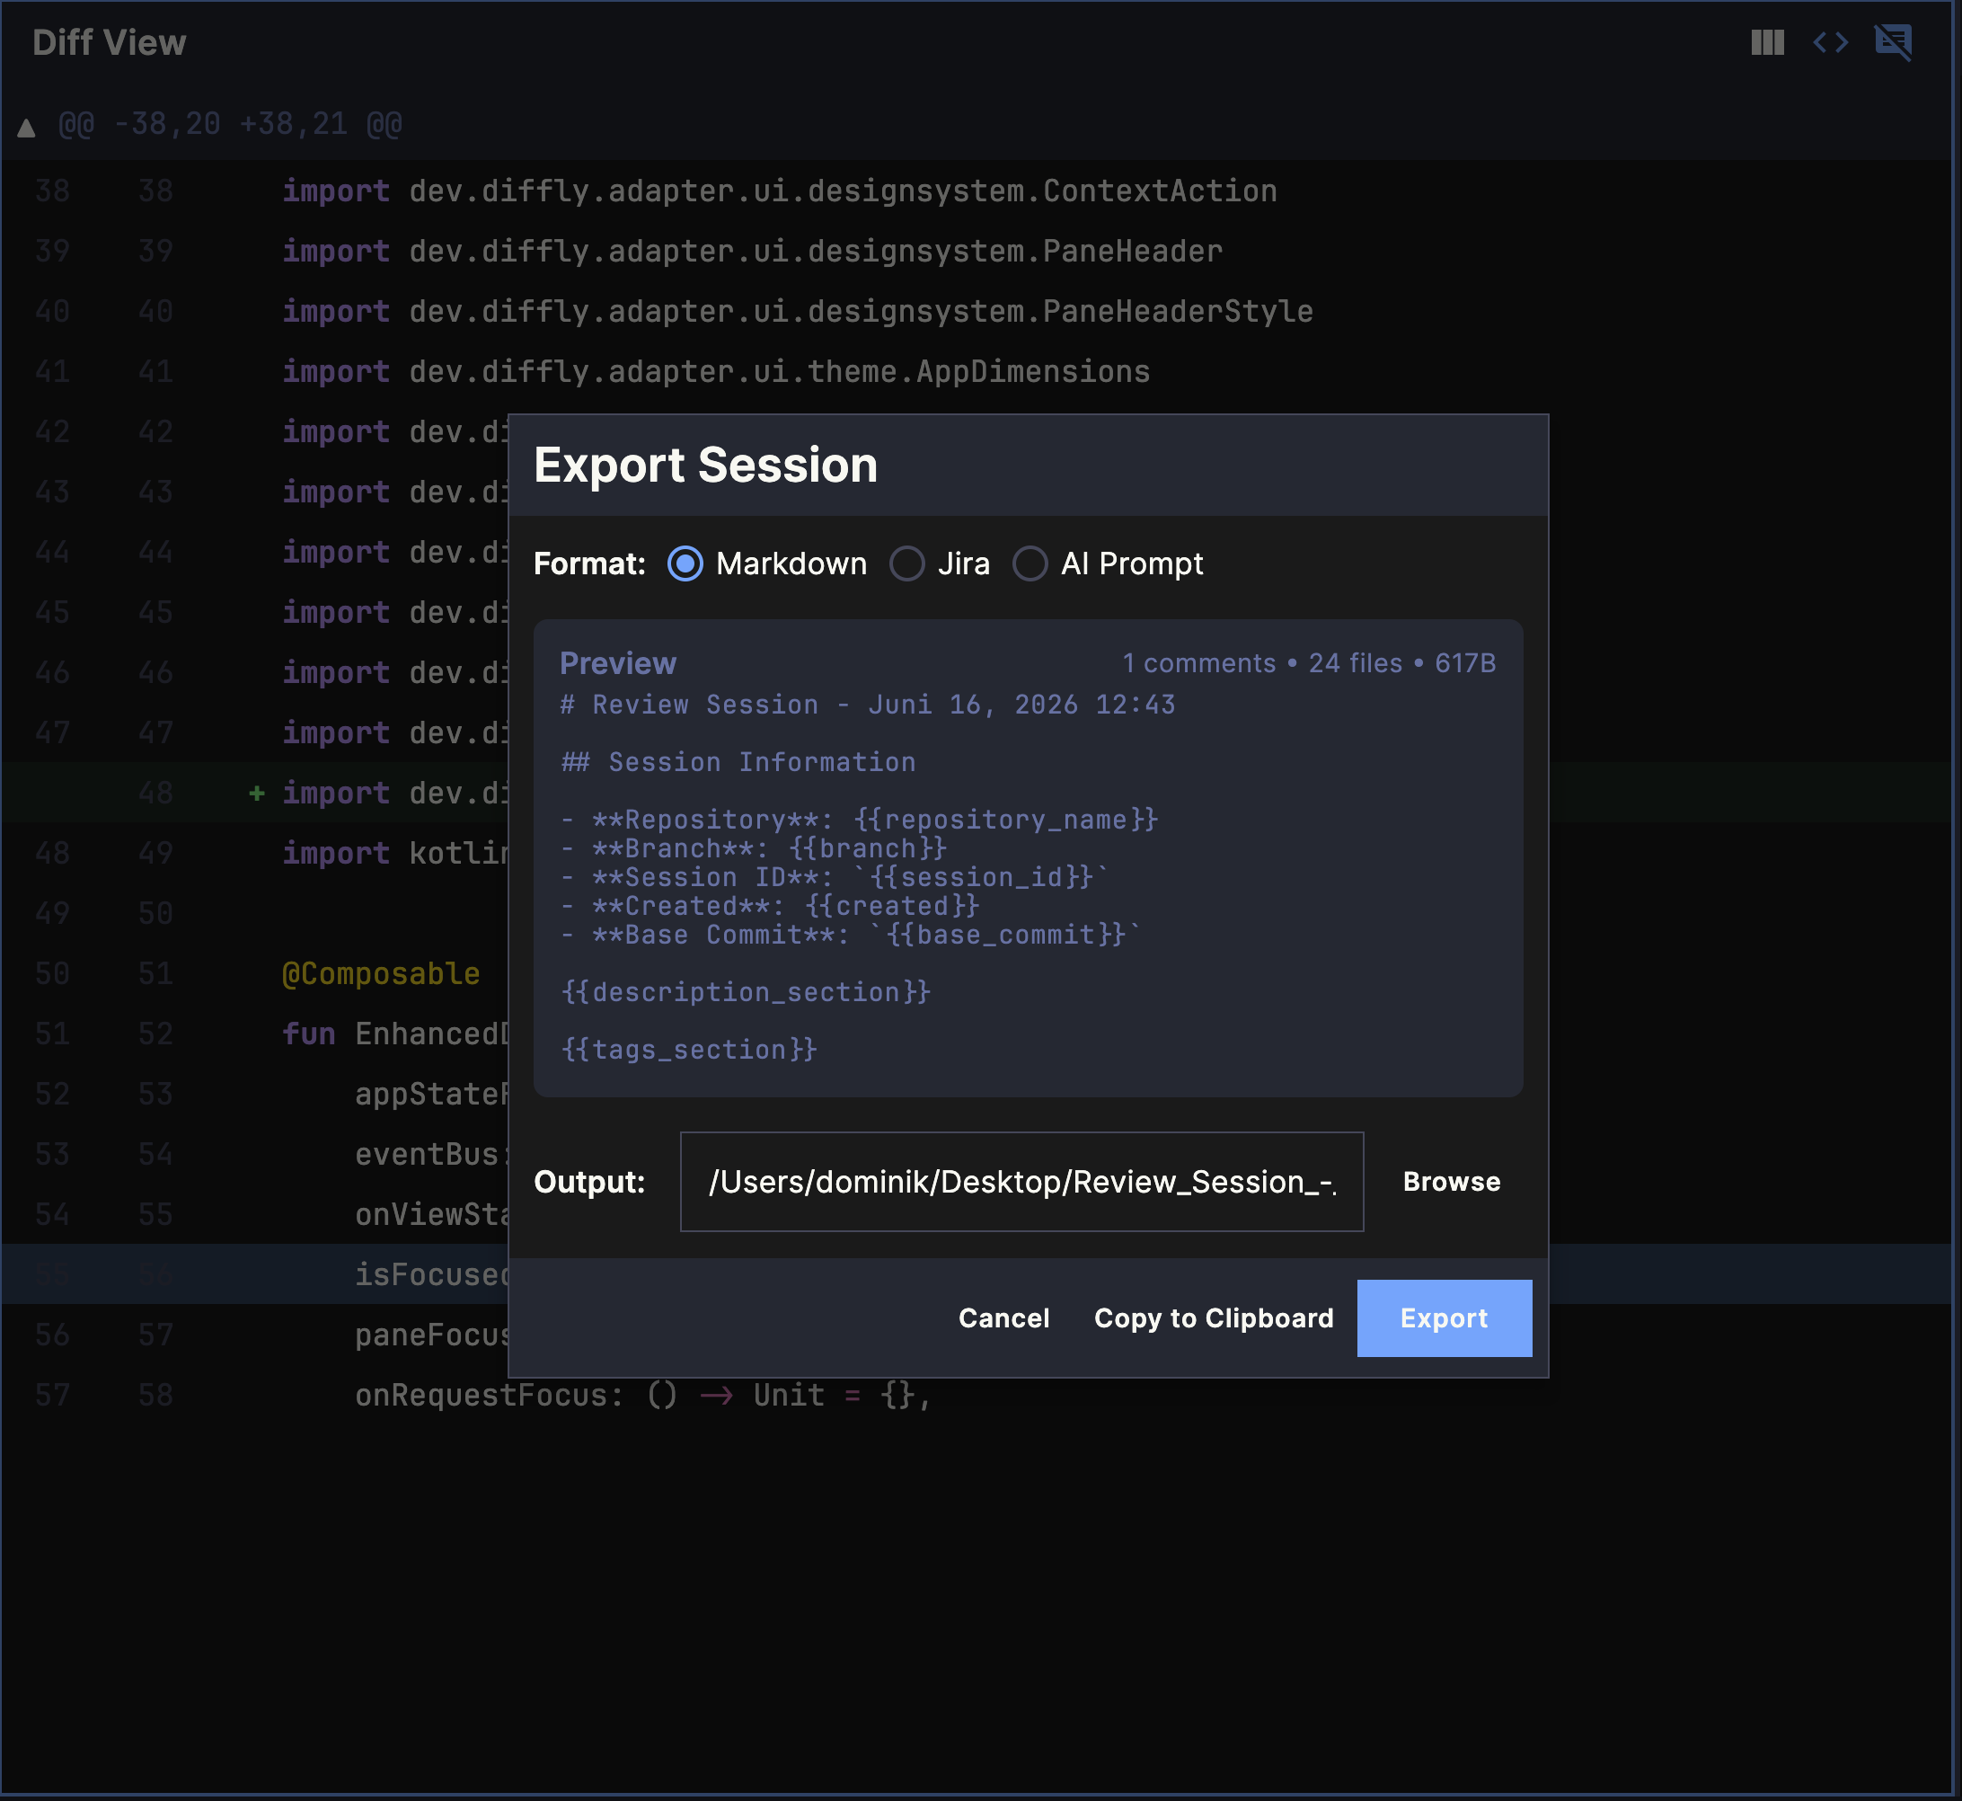Click the PaneHeaderStyle import line
The width and height of the screenshot is (1962, 1801).
(x=798, y=312)
